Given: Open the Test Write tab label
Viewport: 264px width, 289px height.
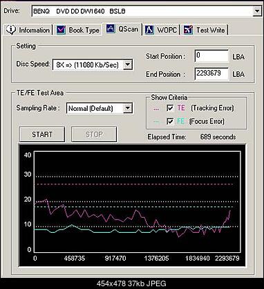Looking at the screenshot, I should (x=211, y=30).
